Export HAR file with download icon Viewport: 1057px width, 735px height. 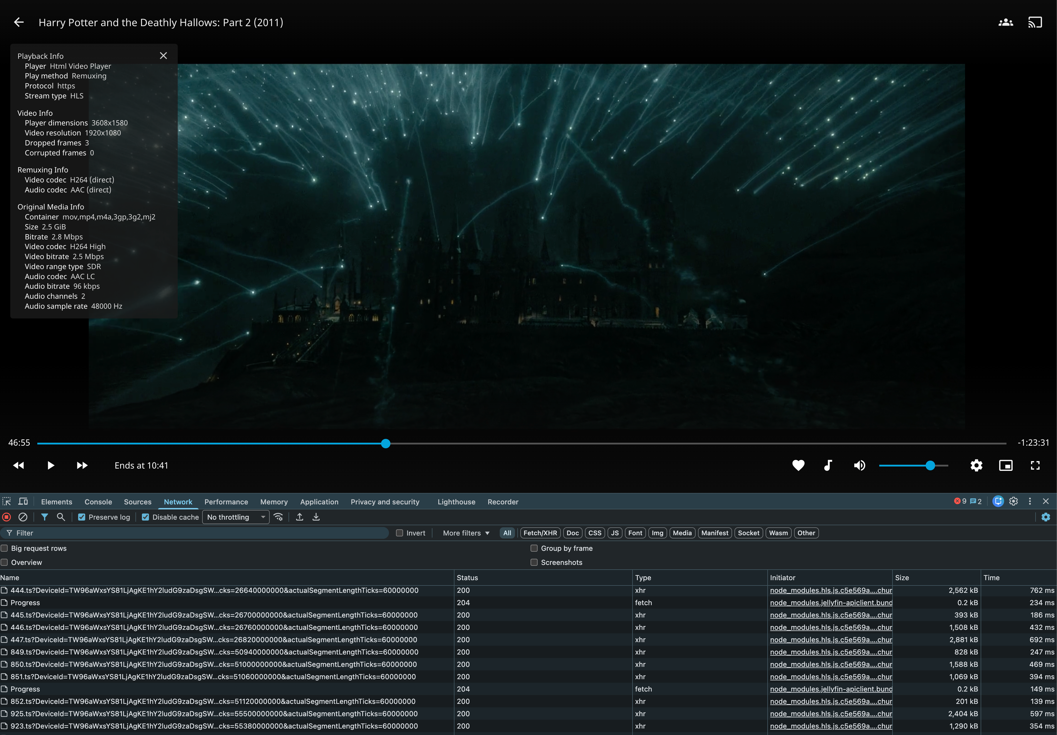click(316, 517)
